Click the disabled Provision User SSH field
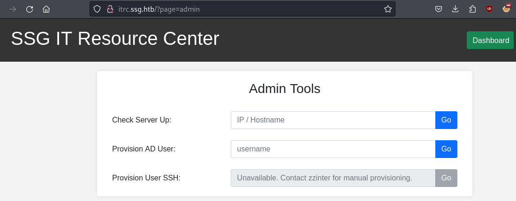This screenshot has width=516, height=201. coord(333,178)
